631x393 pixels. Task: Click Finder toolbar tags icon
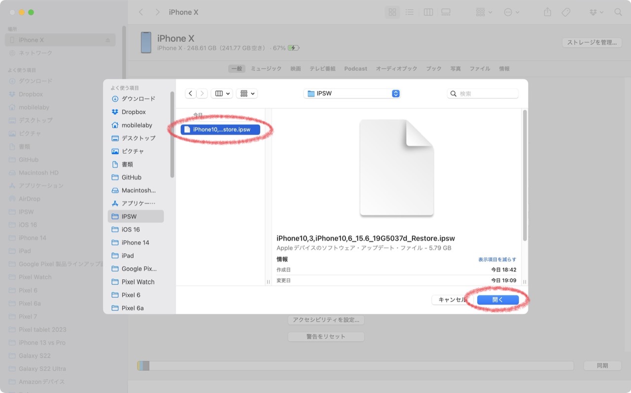tap(566, 12)
